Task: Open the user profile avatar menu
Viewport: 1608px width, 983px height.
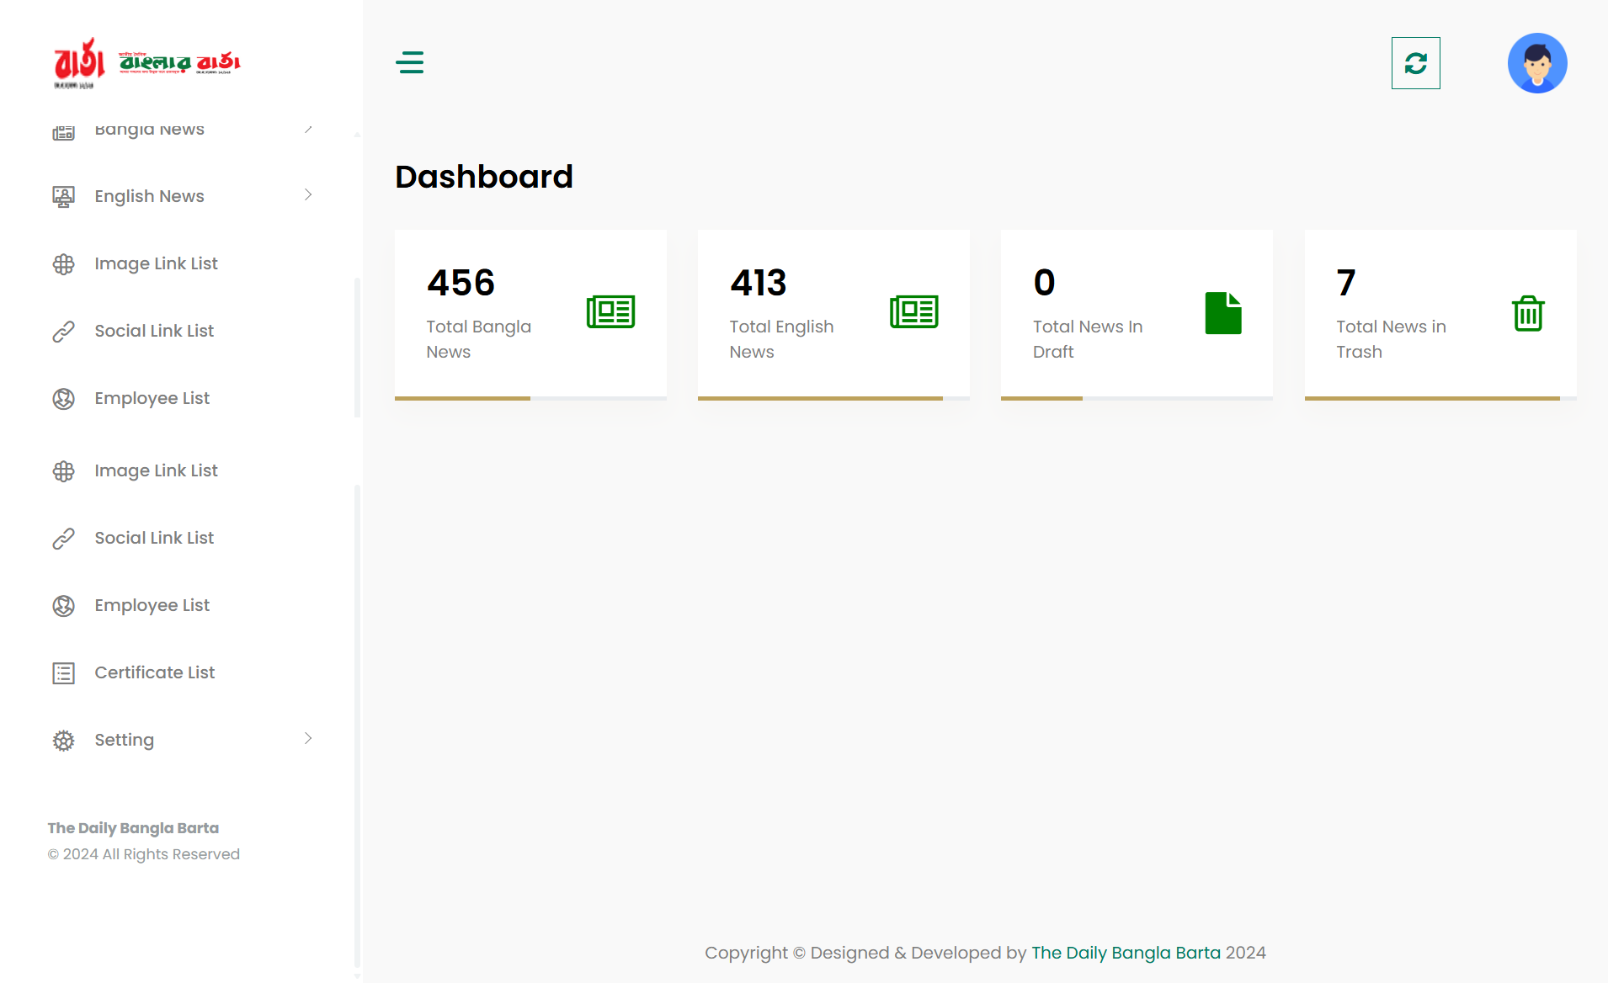Action: click(x=1537, y=62)
